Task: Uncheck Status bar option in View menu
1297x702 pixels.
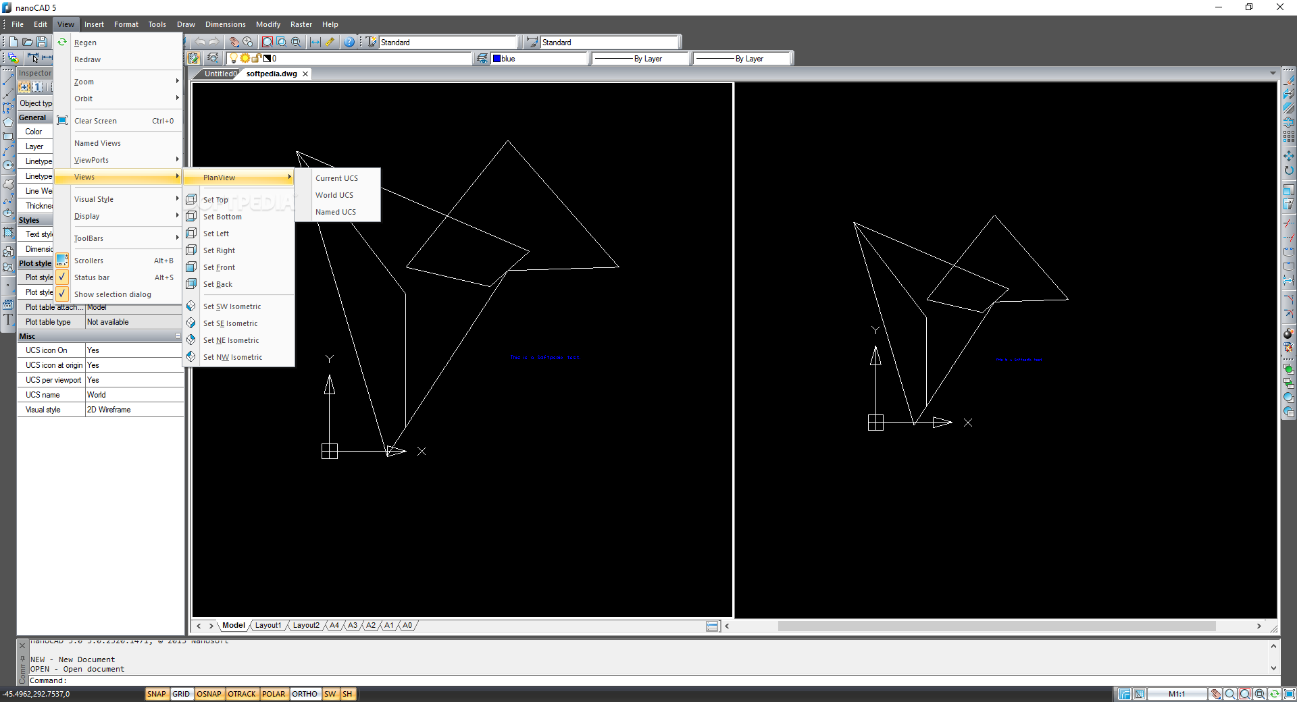Action: (x=118, y=277)
